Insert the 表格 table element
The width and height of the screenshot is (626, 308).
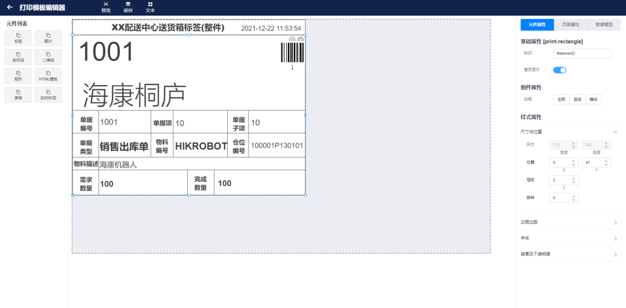pos(18,94)
